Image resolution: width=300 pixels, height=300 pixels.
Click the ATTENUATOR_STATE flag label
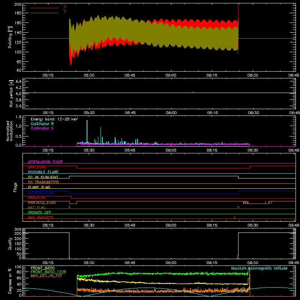[45, 162]
